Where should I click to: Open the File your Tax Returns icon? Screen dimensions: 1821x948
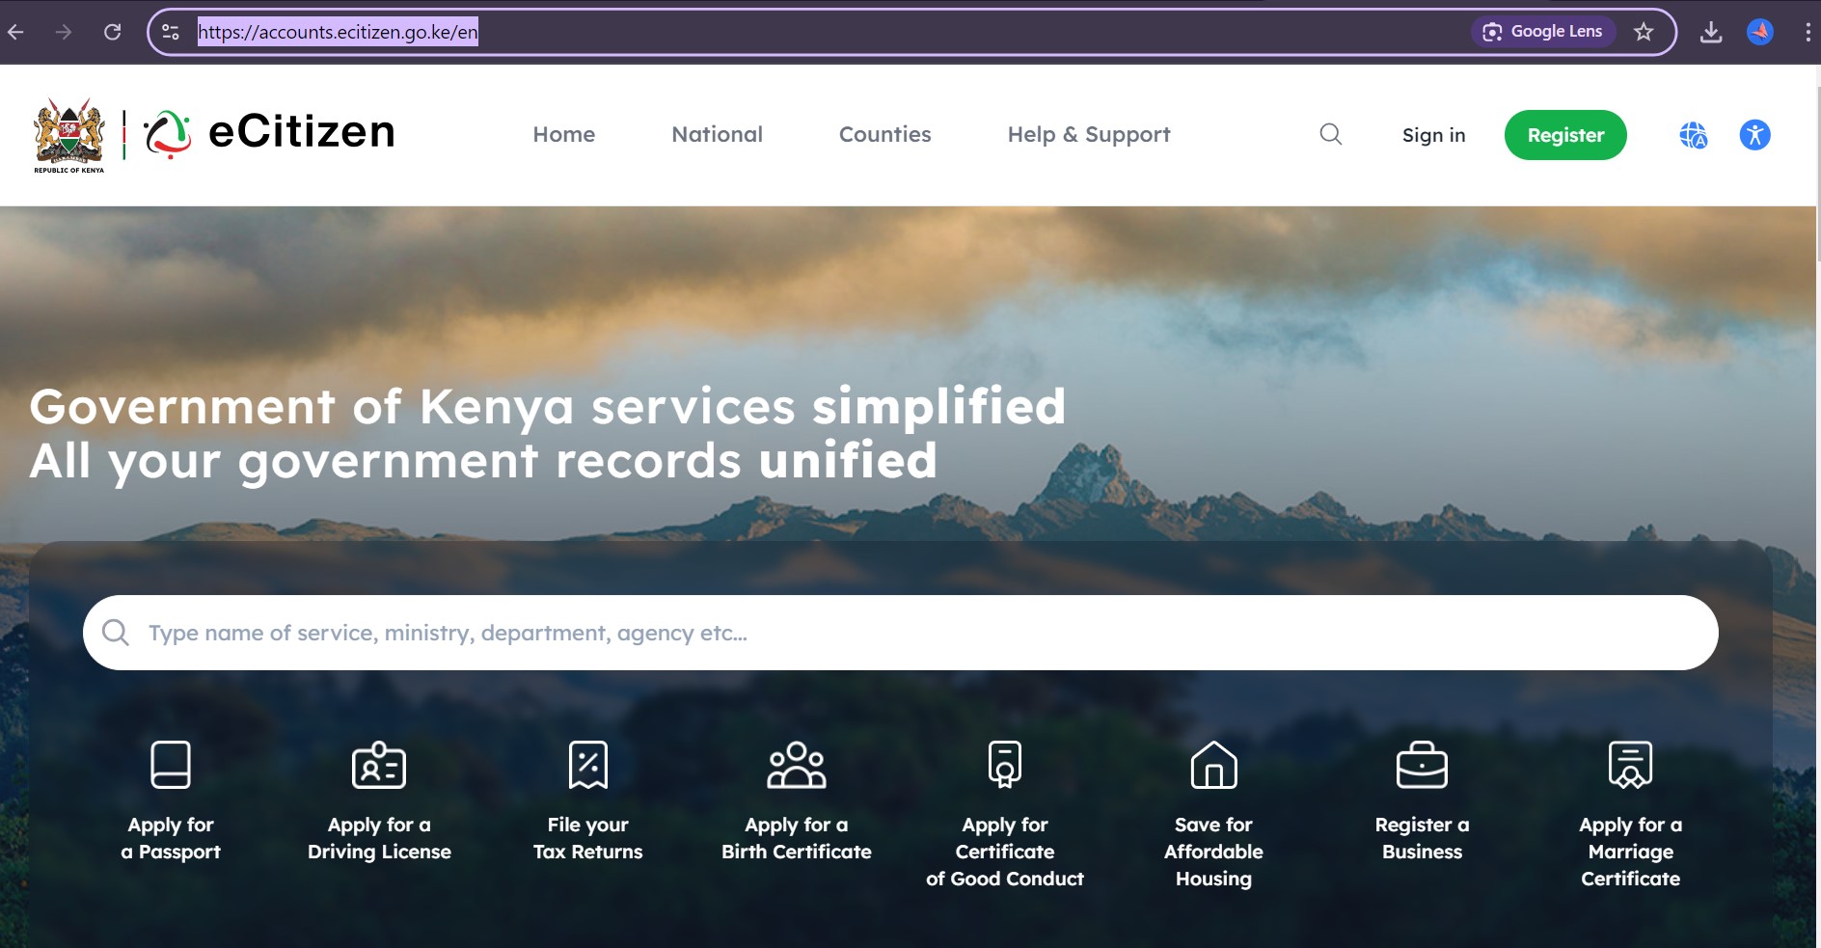(x=587, y=765)
